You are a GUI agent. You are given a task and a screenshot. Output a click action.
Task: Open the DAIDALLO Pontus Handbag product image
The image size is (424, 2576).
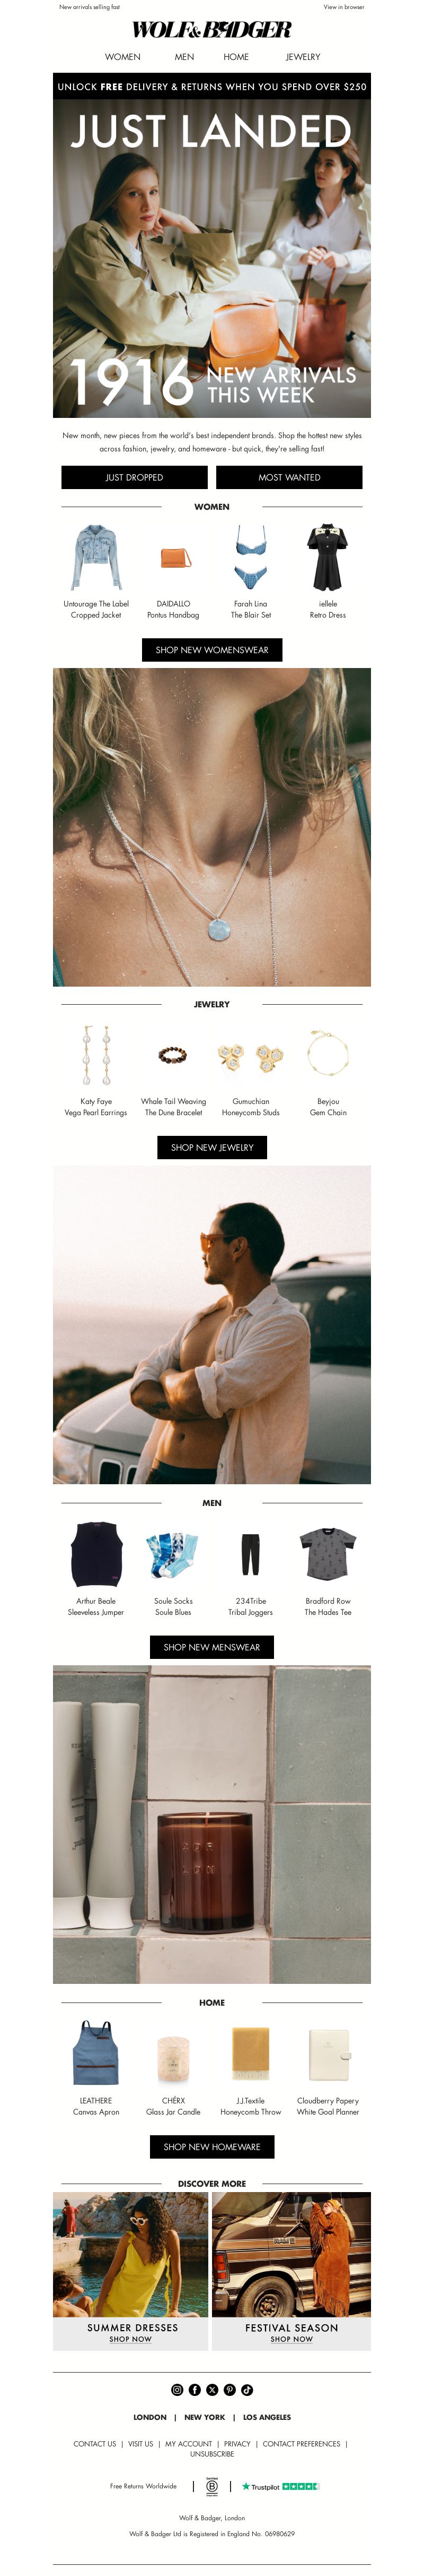pyautogui.click(x=174, y=557)
